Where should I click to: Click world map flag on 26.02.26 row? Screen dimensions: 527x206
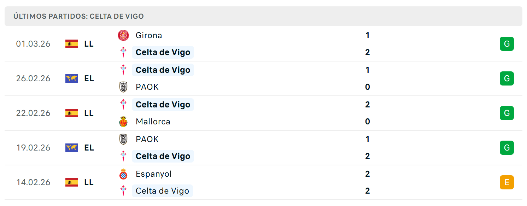click(x=72, y=78)
